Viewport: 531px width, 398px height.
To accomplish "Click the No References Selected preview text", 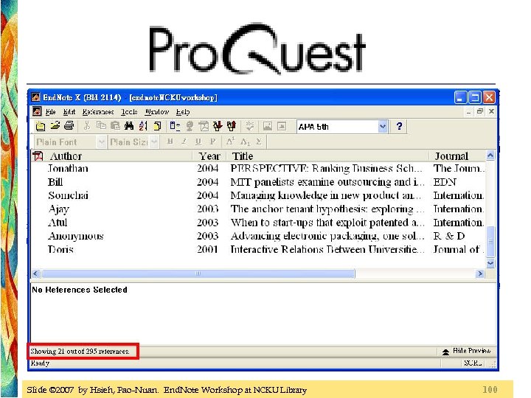I will click(x=80, y=290).
